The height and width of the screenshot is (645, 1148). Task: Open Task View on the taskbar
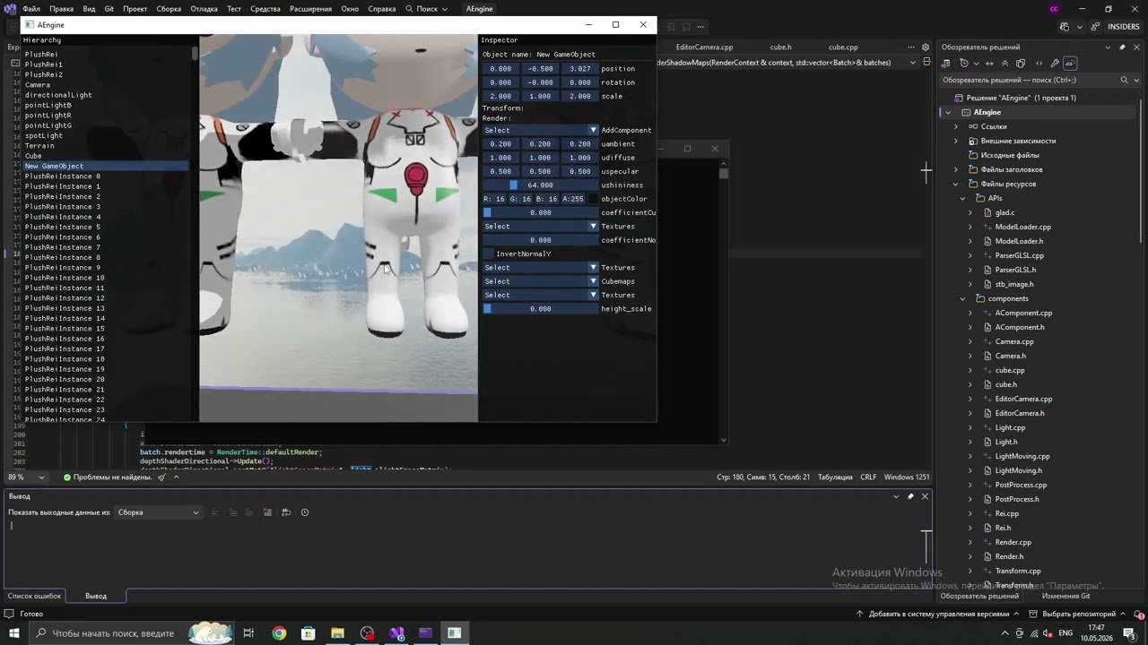click(x=249, y=633)
